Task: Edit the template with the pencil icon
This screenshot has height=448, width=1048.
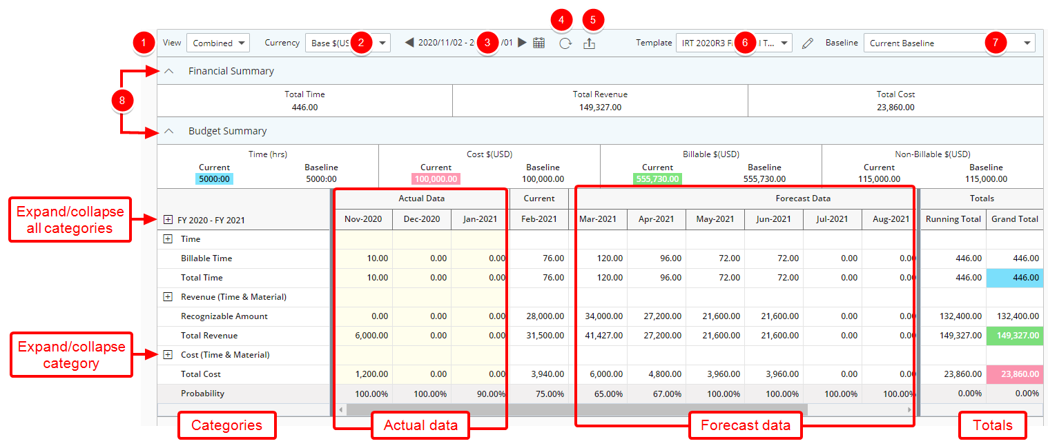Action: tap(808, 43)
